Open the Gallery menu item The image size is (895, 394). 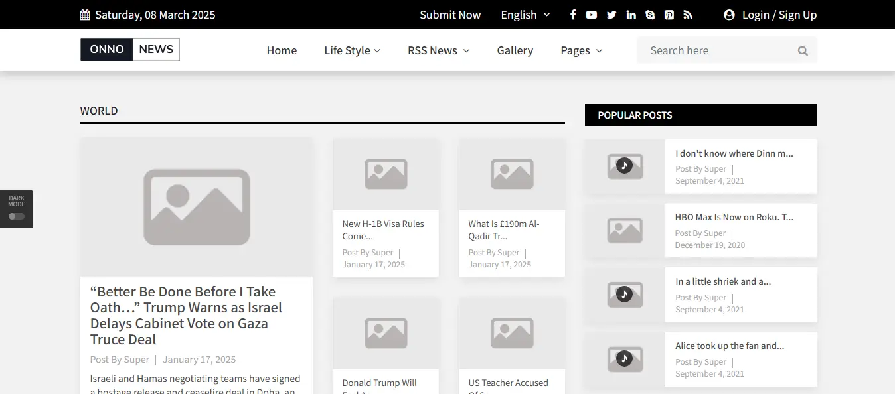(x=515, y=50)
